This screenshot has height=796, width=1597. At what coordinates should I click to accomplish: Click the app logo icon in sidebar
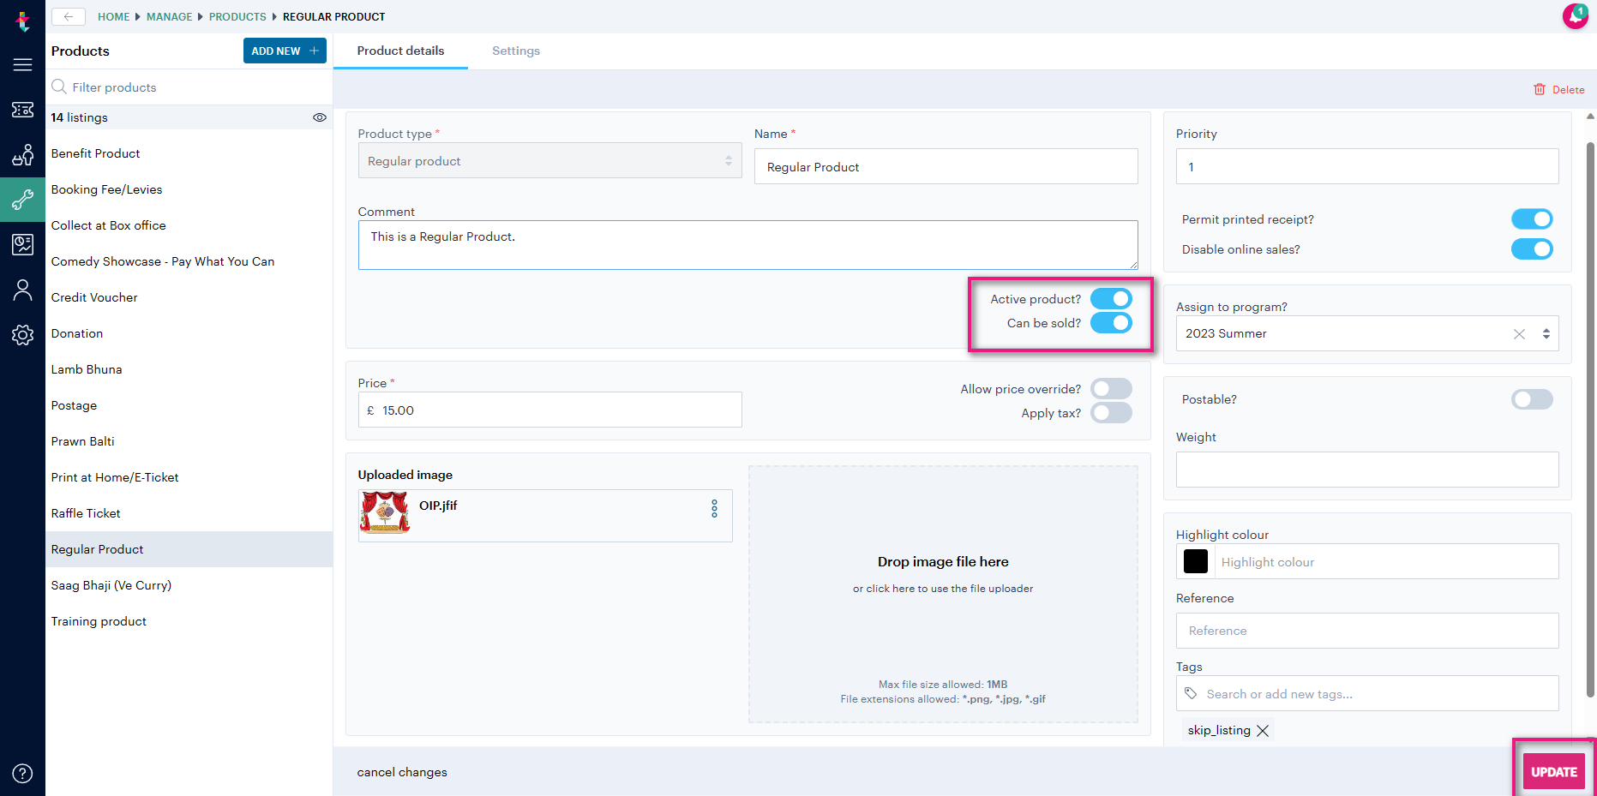(23, 20)
